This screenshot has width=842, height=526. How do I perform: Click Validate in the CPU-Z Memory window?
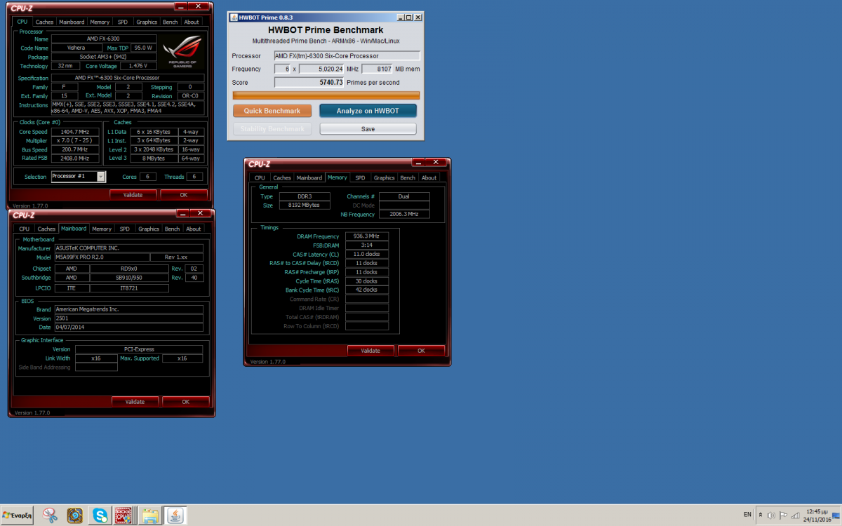point(370,351)
